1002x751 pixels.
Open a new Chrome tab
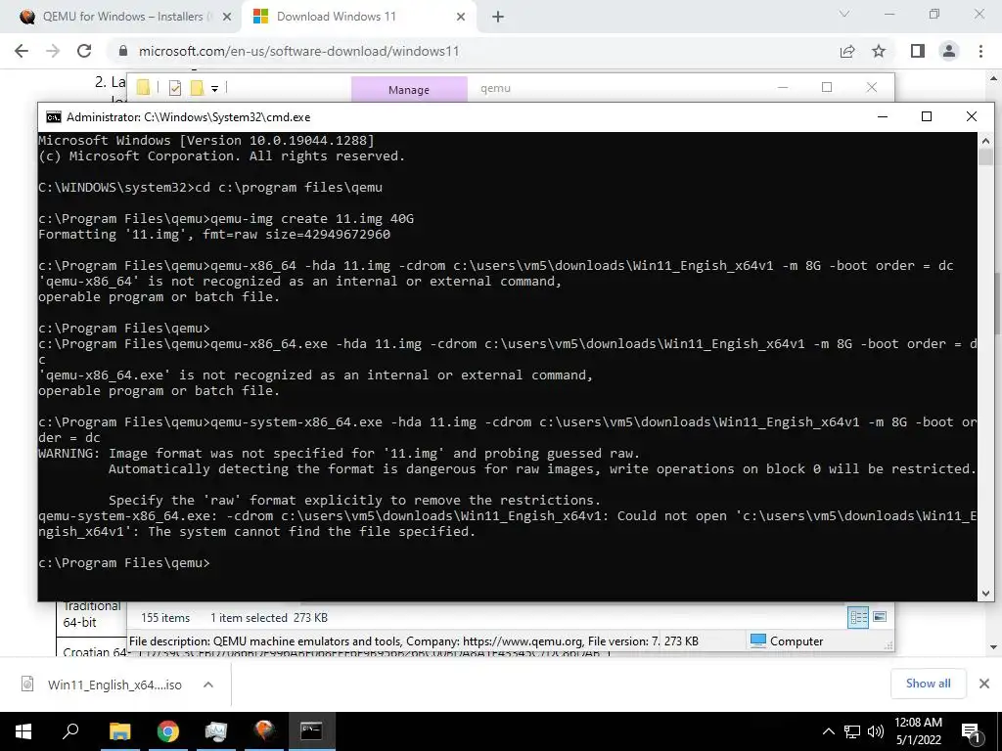click(x=498, y=18)
